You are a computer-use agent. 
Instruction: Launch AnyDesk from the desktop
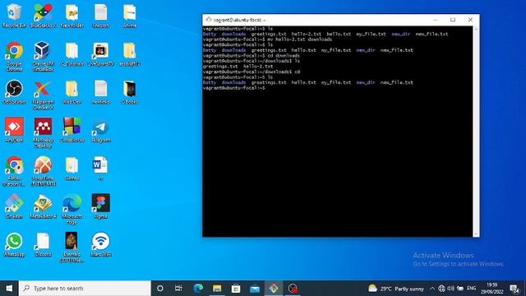click(14, 130)
